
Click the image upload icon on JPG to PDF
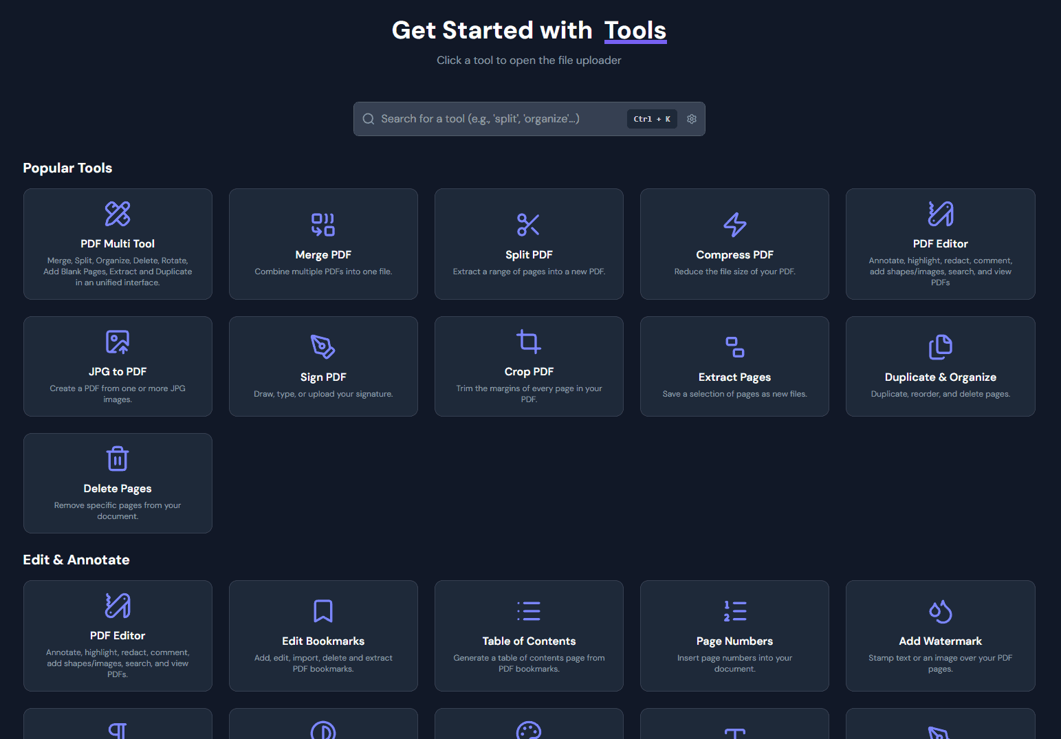coord(118,342)
